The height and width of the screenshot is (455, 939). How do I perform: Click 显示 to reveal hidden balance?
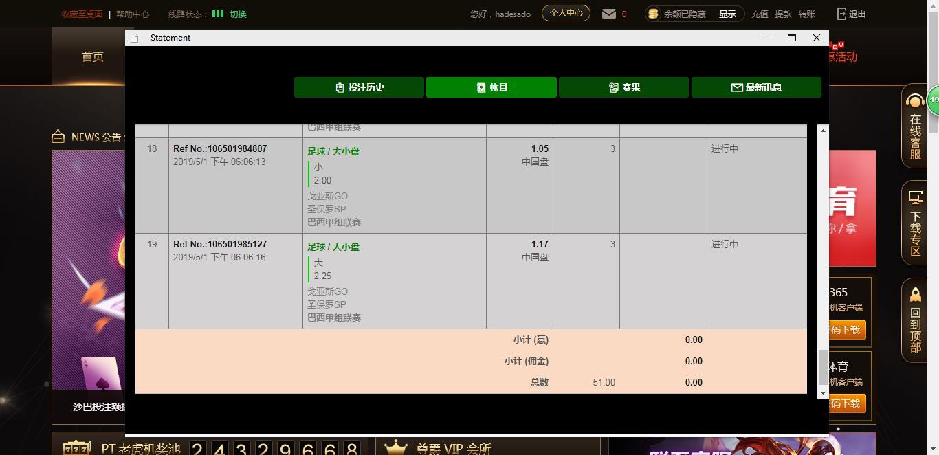pyautogui.click(x=727, y=14)
